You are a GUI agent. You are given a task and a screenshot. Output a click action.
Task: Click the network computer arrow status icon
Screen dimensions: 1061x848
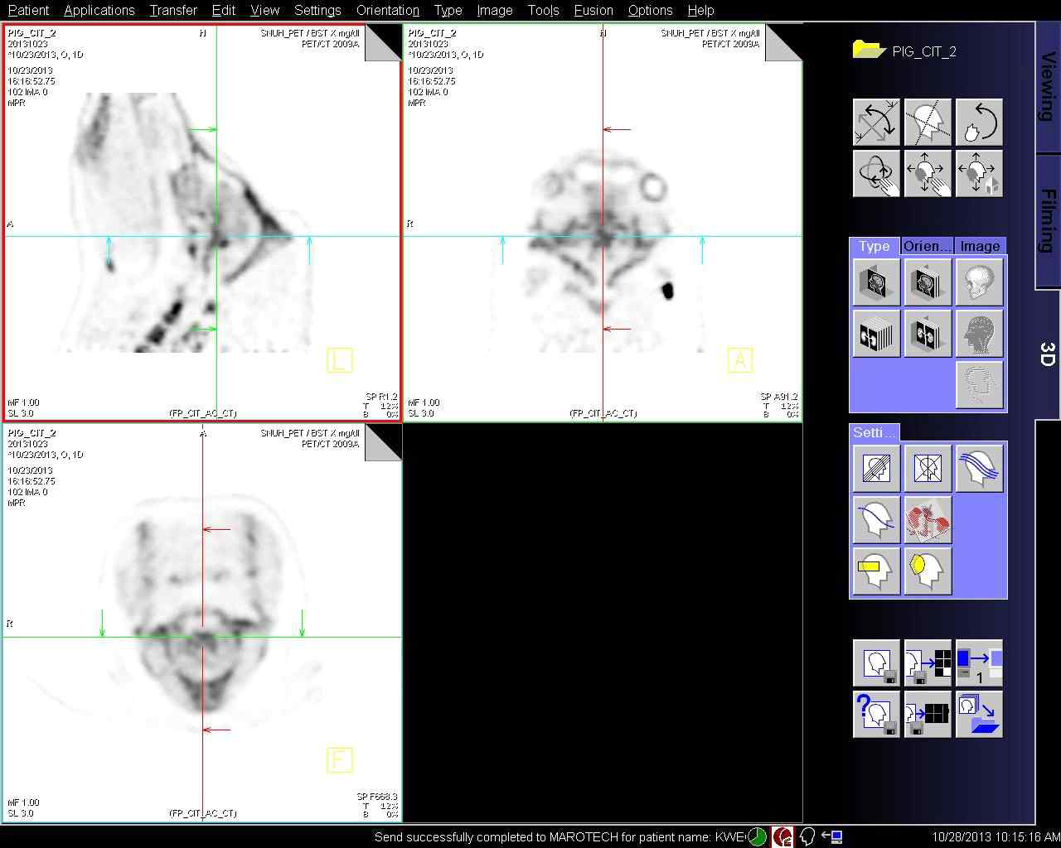[832, 836]
